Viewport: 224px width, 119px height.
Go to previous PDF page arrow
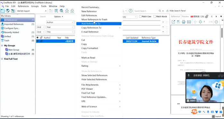click(x=195, y=22)
